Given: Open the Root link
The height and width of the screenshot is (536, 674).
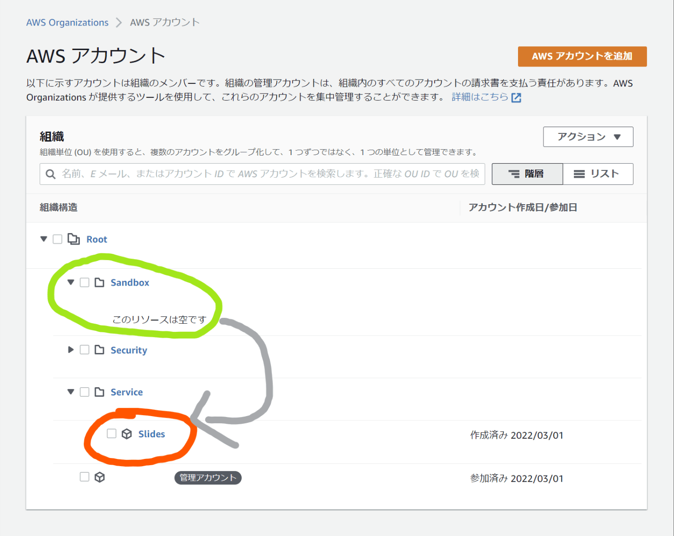Looking at the screenshot, I should (x=97, y=239).
